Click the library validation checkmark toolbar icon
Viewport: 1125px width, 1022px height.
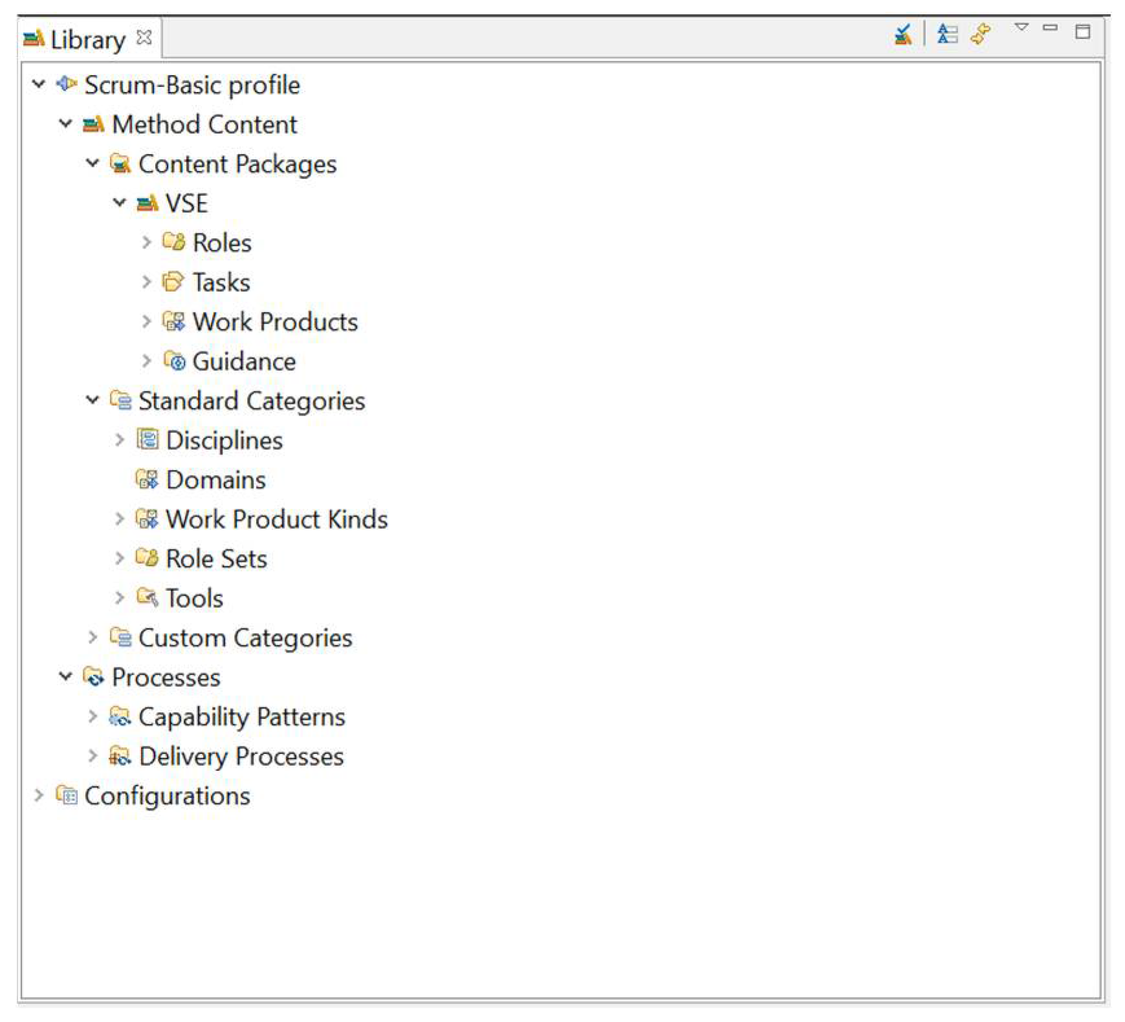click(x=902, y=34)
